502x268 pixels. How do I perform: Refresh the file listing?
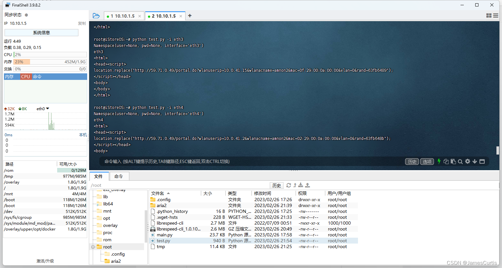point(288,185)
